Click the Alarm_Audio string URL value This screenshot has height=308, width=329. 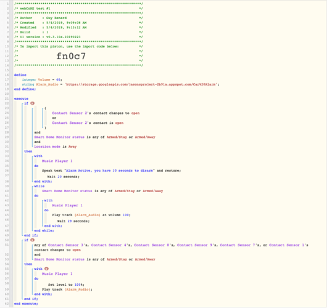coord(141,84)
